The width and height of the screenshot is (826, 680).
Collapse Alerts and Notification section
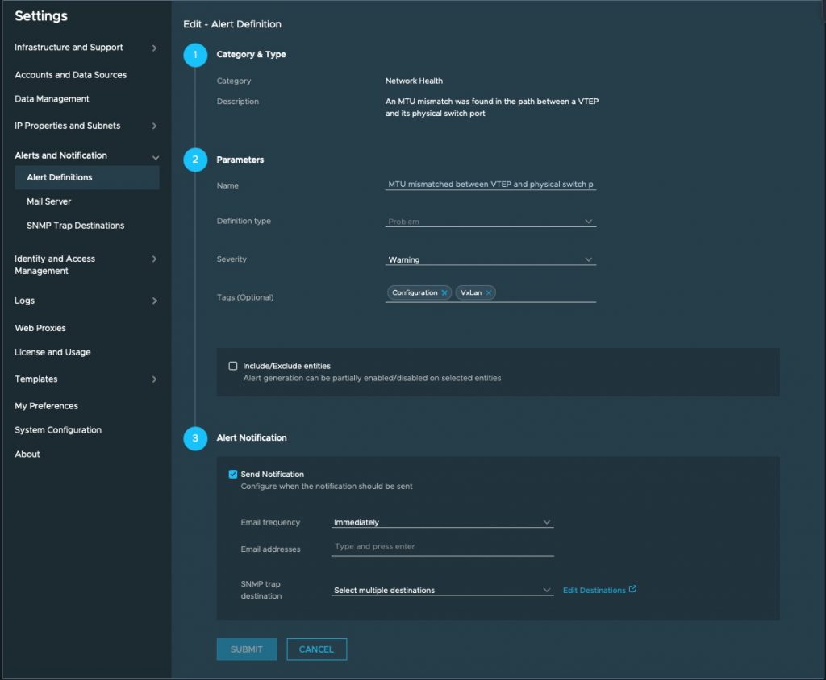point(156,157)
